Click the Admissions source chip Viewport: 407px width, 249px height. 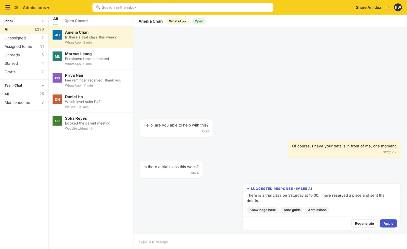[317, 210]
